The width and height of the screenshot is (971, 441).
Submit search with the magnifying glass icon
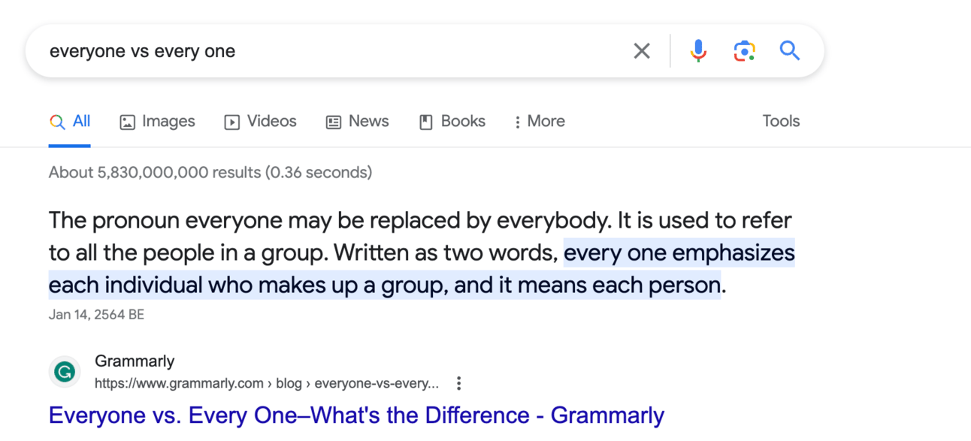tap(789, 50)
